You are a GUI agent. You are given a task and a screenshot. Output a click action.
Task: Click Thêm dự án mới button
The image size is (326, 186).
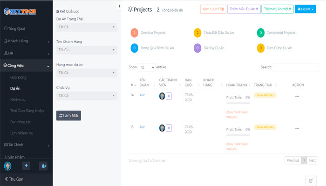pos(278,9)
